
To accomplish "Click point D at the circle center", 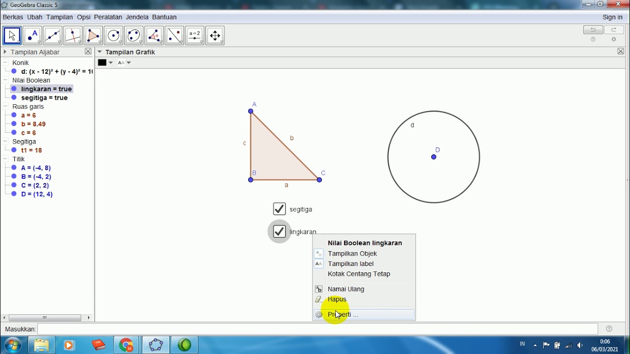I will coord(434,157).
